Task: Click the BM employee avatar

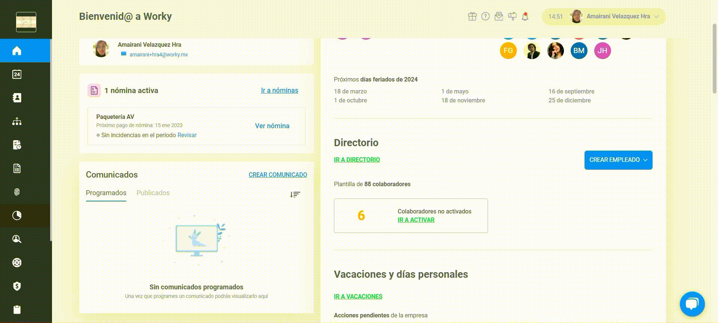Action: click(x=579, y=50)
